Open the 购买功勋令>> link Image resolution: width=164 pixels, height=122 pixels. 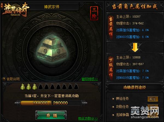point(88,118)
